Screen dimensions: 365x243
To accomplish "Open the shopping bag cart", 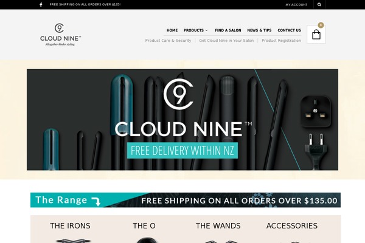I will click(316, 35).
